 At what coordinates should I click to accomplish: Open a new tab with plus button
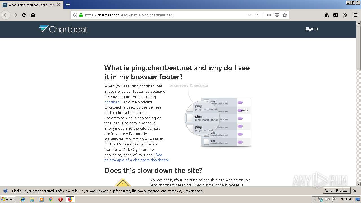(68, 5)
